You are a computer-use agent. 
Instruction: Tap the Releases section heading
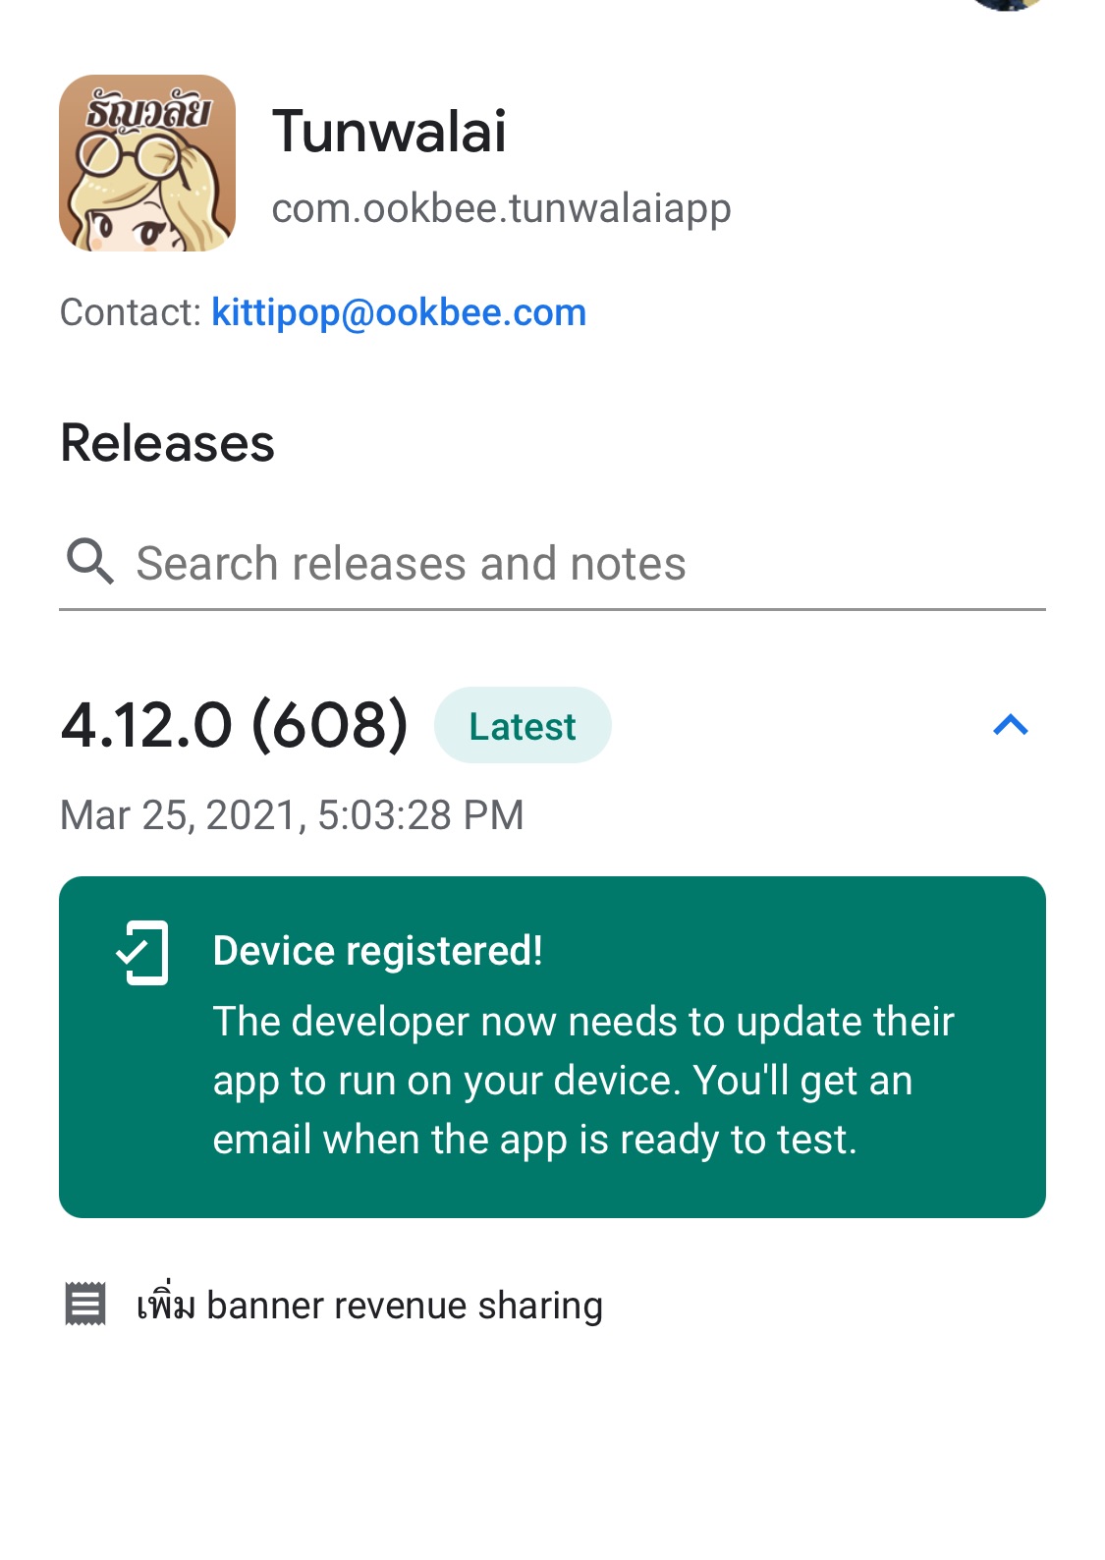click(x=168, y=443)
